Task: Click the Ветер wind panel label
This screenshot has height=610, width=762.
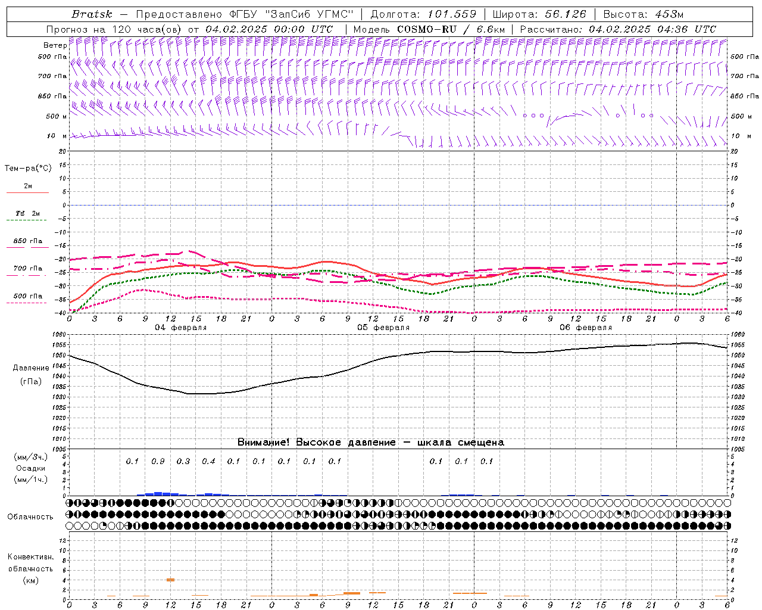Action: pos(55,45)
